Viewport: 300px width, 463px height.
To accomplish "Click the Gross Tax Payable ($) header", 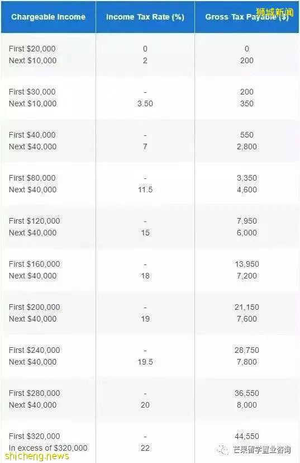I will point(246,17).
